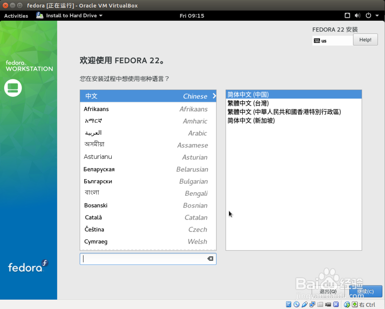Open the Install to Hard Drive app menu
This screenshot has height=309, width=385.
click(69, 15)
